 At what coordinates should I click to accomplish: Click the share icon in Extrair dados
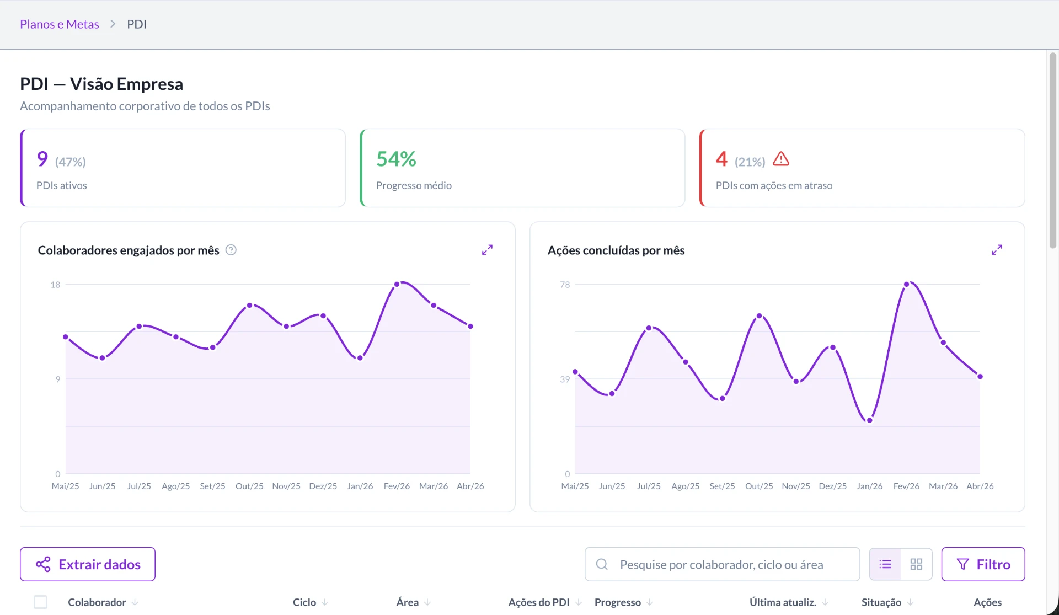43,564
